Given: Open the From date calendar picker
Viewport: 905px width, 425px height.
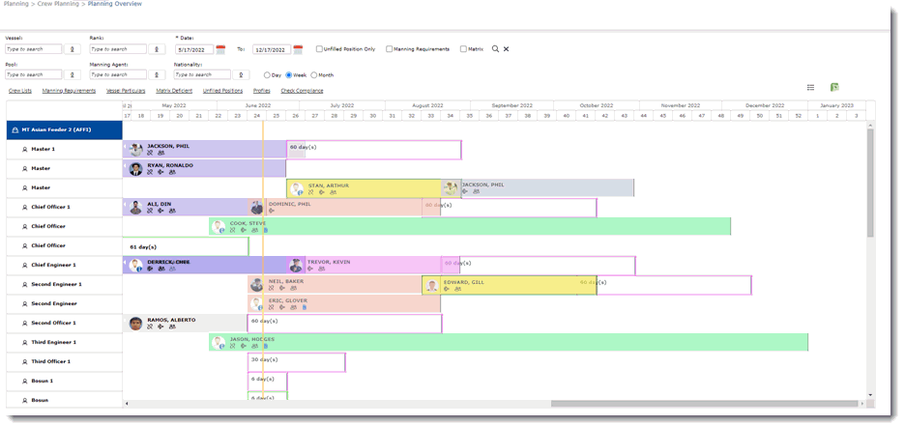Looking at the screenshot, I should (220, 49).
